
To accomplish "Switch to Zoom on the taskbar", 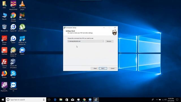I will click(90, 99).
